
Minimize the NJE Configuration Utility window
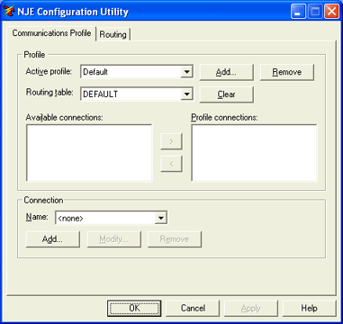coord(298,12)
